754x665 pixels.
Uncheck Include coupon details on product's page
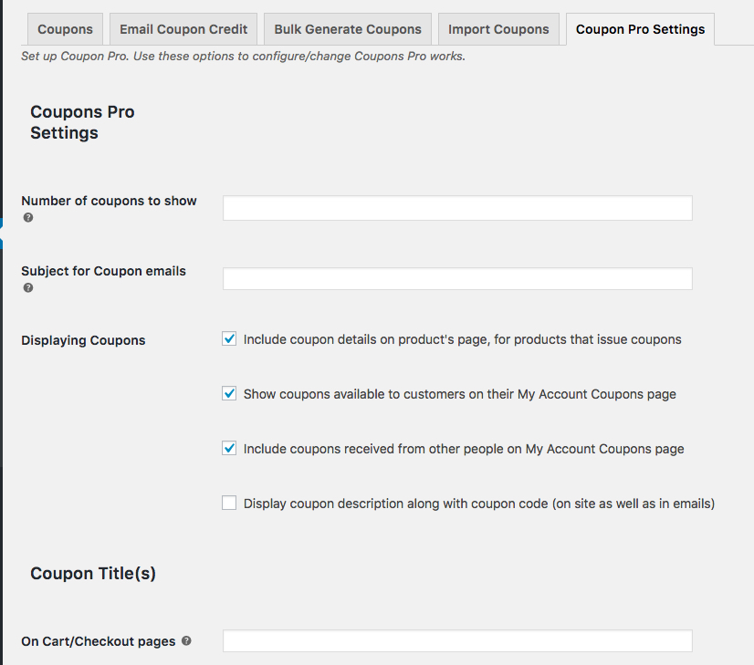(x=229, y=339)
